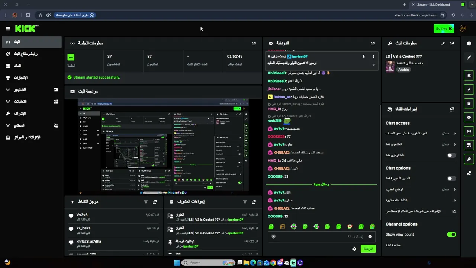Pop out the activity feed panel
The height and width of the screenshot is (268, 476).
pyautogui.click(x=155, y=202)
